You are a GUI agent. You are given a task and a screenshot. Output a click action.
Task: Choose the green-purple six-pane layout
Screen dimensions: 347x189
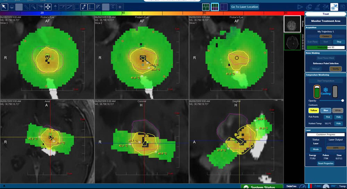(x=215, y=7)
